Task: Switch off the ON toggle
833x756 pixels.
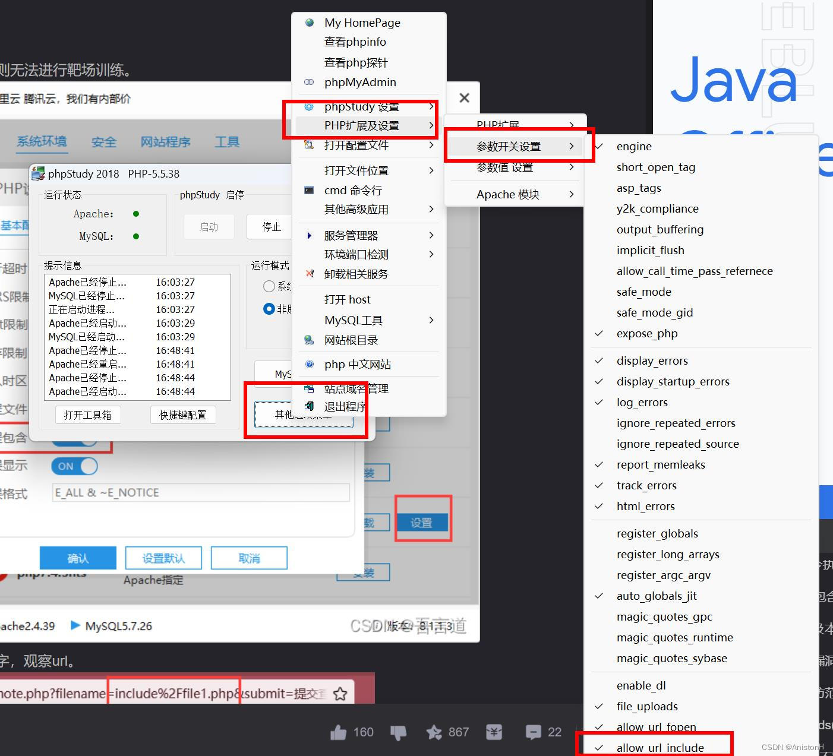Action: (74, 466)
